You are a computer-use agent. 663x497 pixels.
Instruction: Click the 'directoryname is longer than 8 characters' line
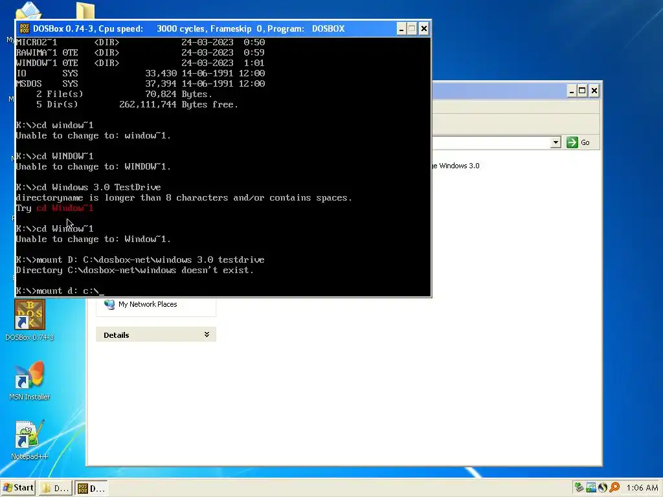(184, 198)
